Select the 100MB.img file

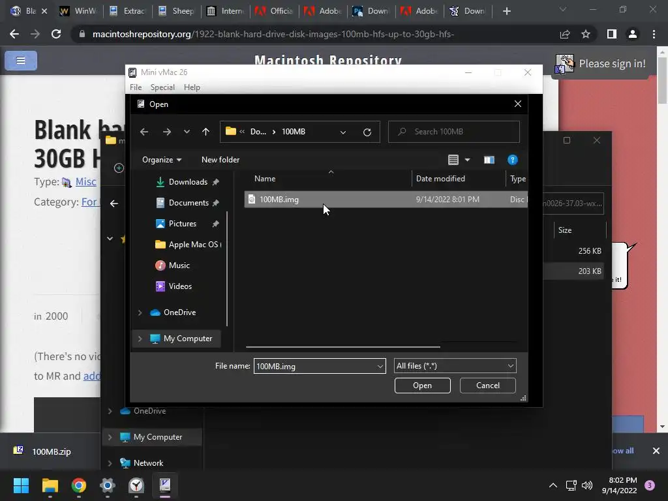pyautogui.click(x=386, y=200)
